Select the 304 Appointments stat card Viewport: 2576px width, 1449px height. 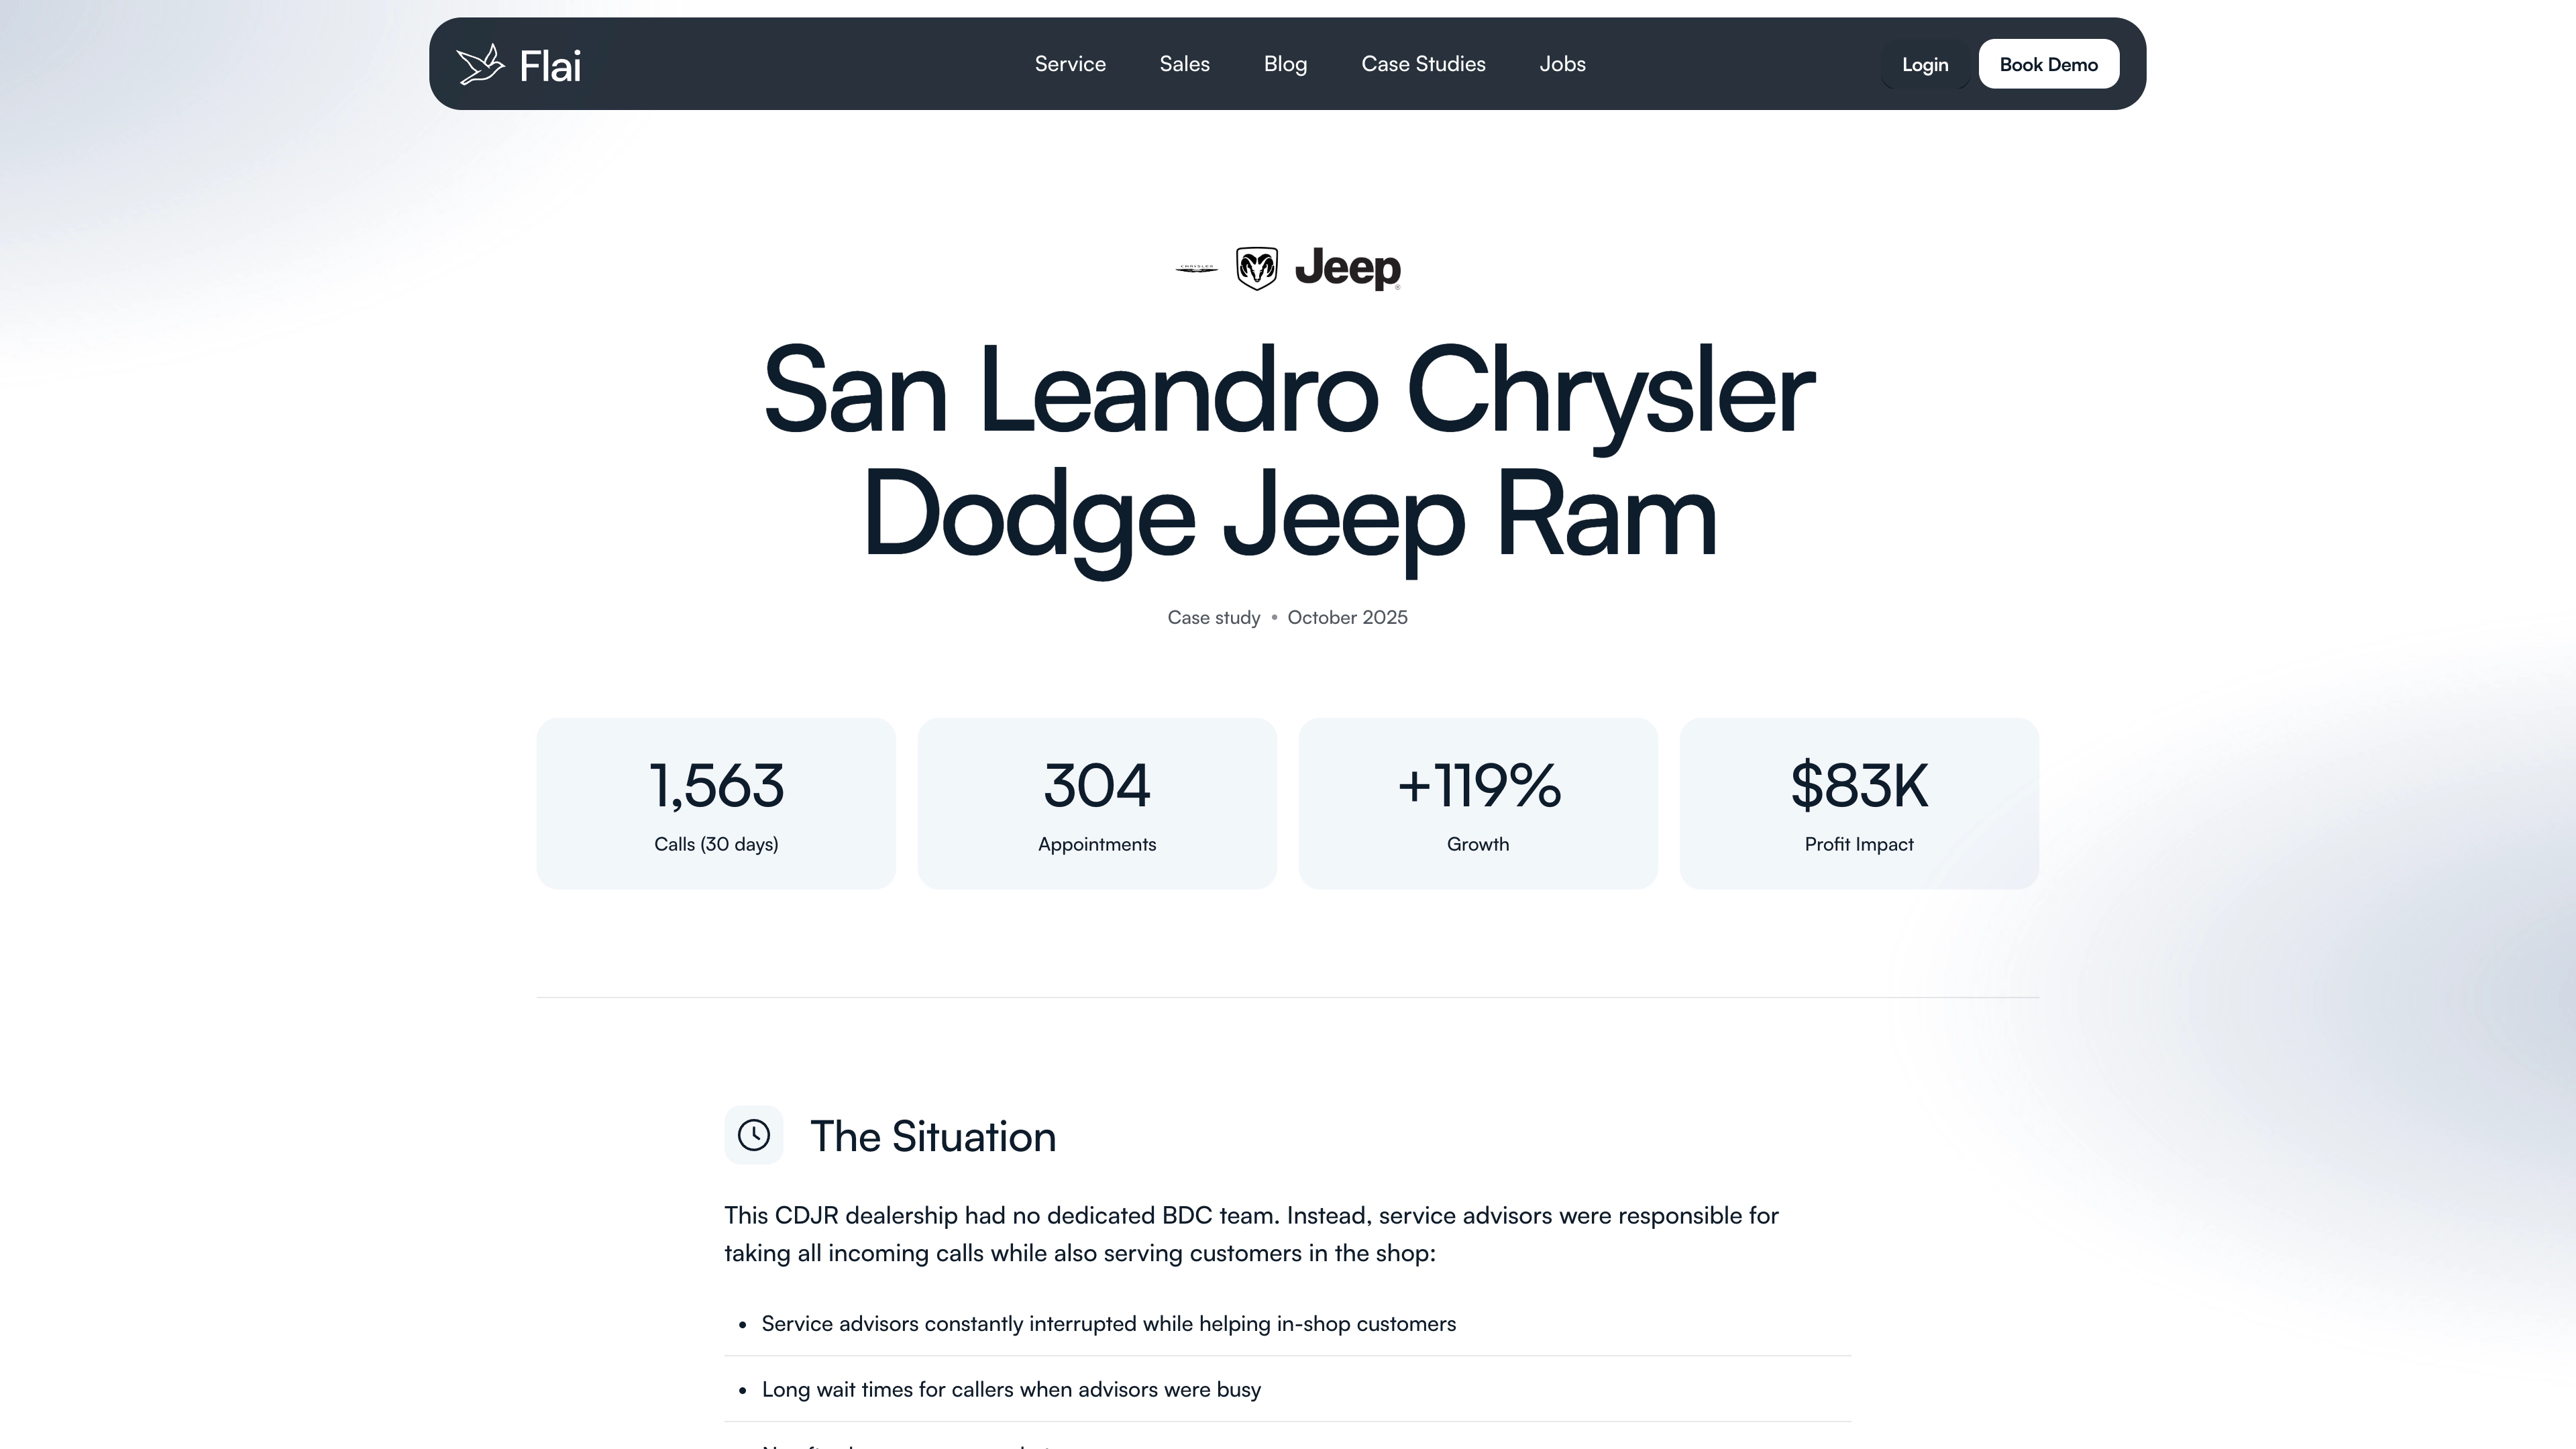click(1097, 803)
